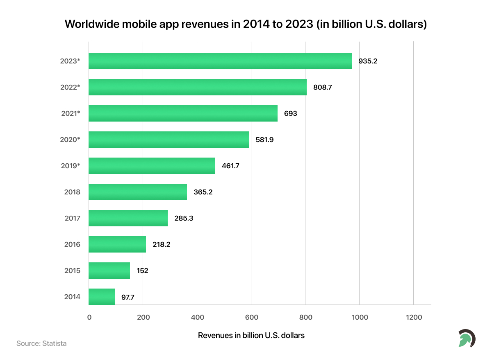The width and height of the screenshot is (492, 361).
Task: Click the 2021 revenue bar
Action: click(x=183, y=113)
